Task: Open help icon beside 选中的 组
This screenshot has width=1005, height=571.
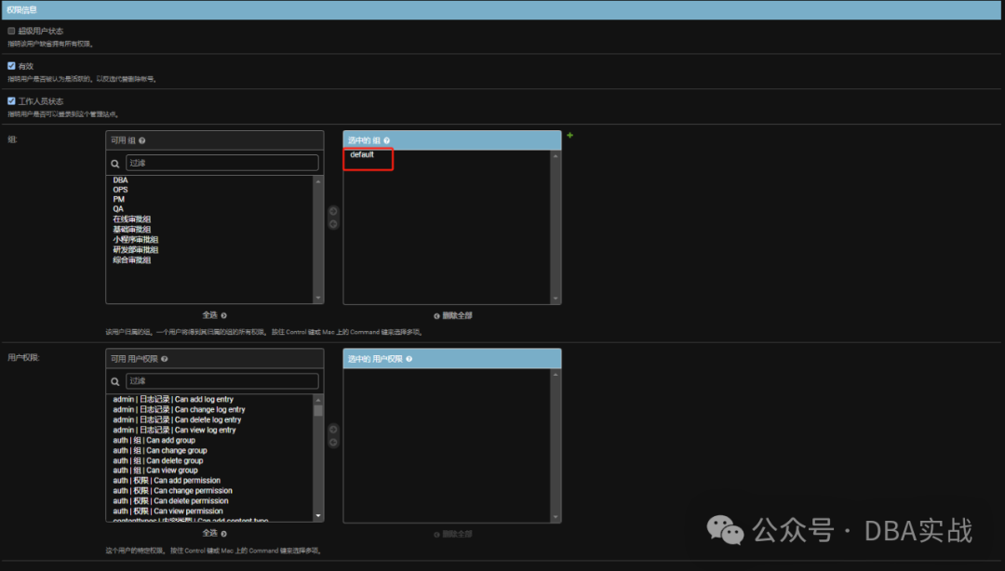Action: coord(386,140)
